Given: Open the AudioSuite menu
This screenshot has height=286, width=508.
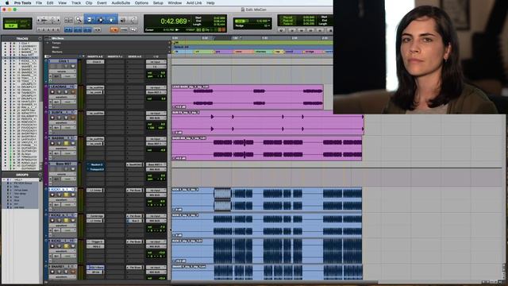Looking at the screenshot, I should (121, 3).
